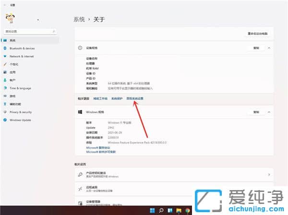Viewport: 288px width, 215px height.
Task: Click the Windows Feature Experience Pack text
Action: click(x=137, y=143)
